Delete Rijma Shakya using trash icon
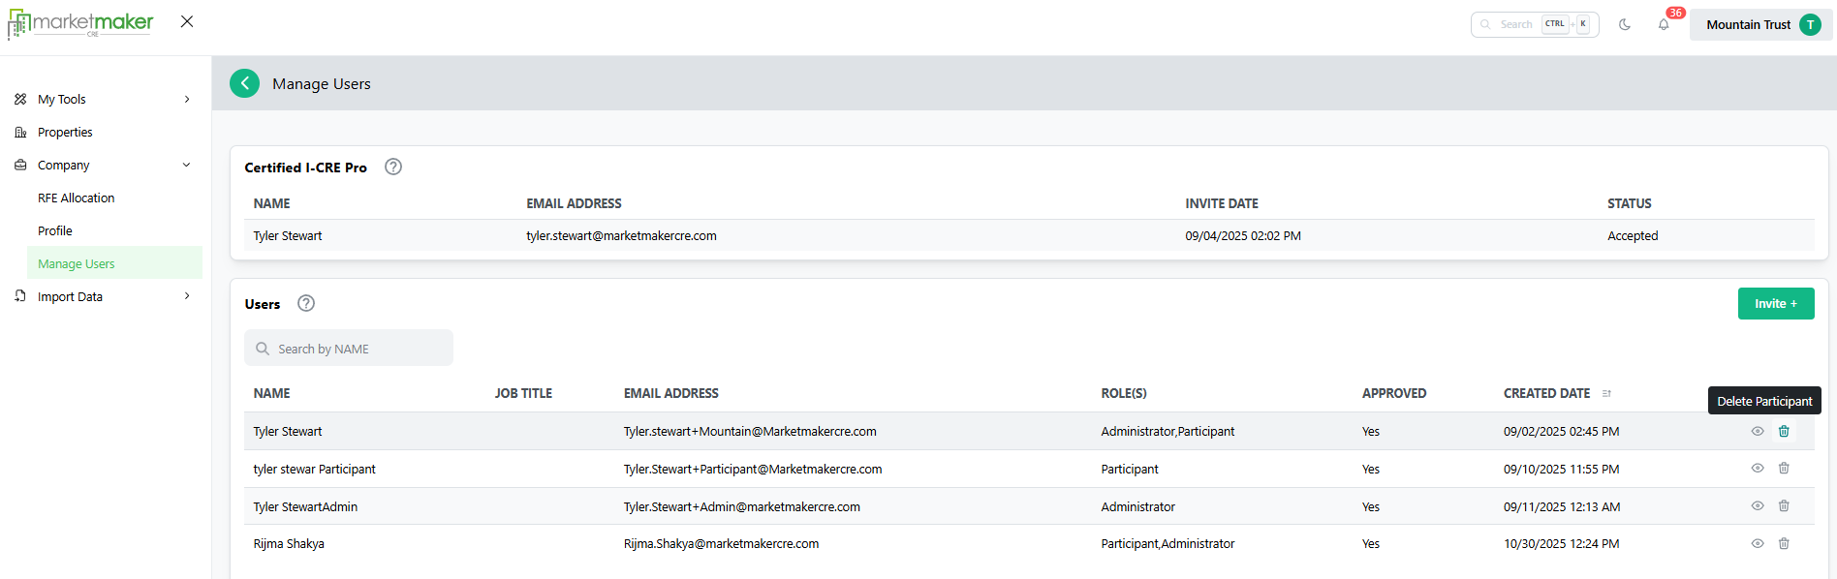The height and width of the screenshot is (579, 1837). 1784,543
